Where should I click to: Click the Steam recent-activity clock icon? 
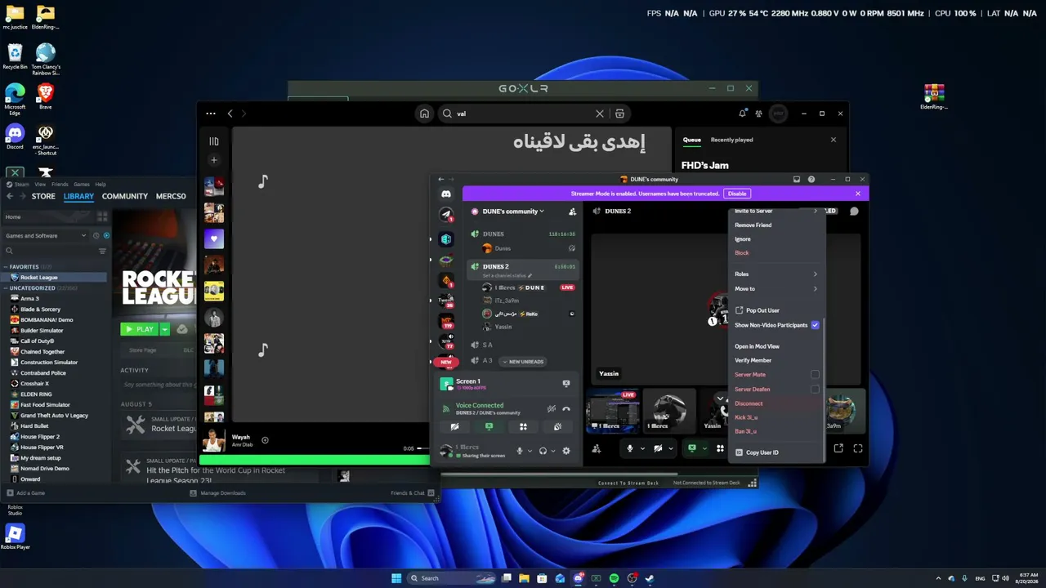pyautogui.click(x=96, y=236)
